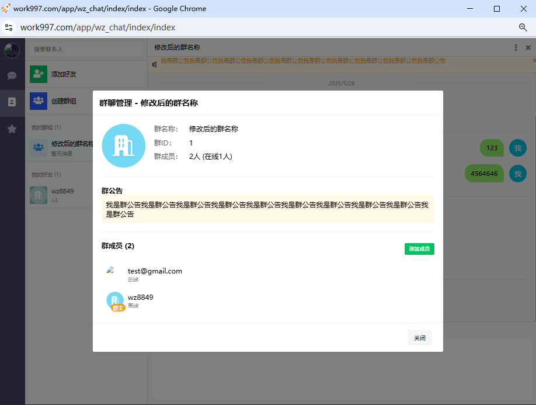
Task: Click the group announcement text box
Action: 268,209
